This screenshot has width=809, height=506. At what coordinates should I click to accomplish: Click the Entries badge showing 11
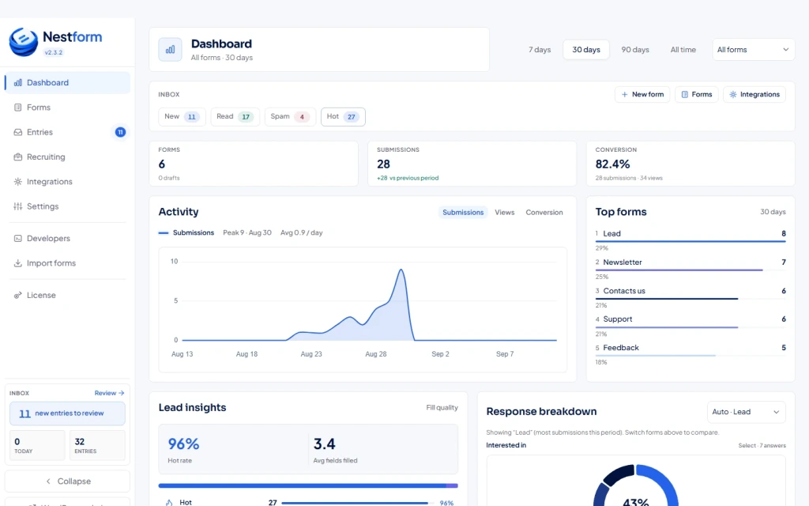(x=120, y=132)
